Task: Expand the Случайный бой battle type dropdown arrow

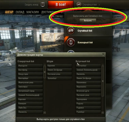Action: point(99,5)
